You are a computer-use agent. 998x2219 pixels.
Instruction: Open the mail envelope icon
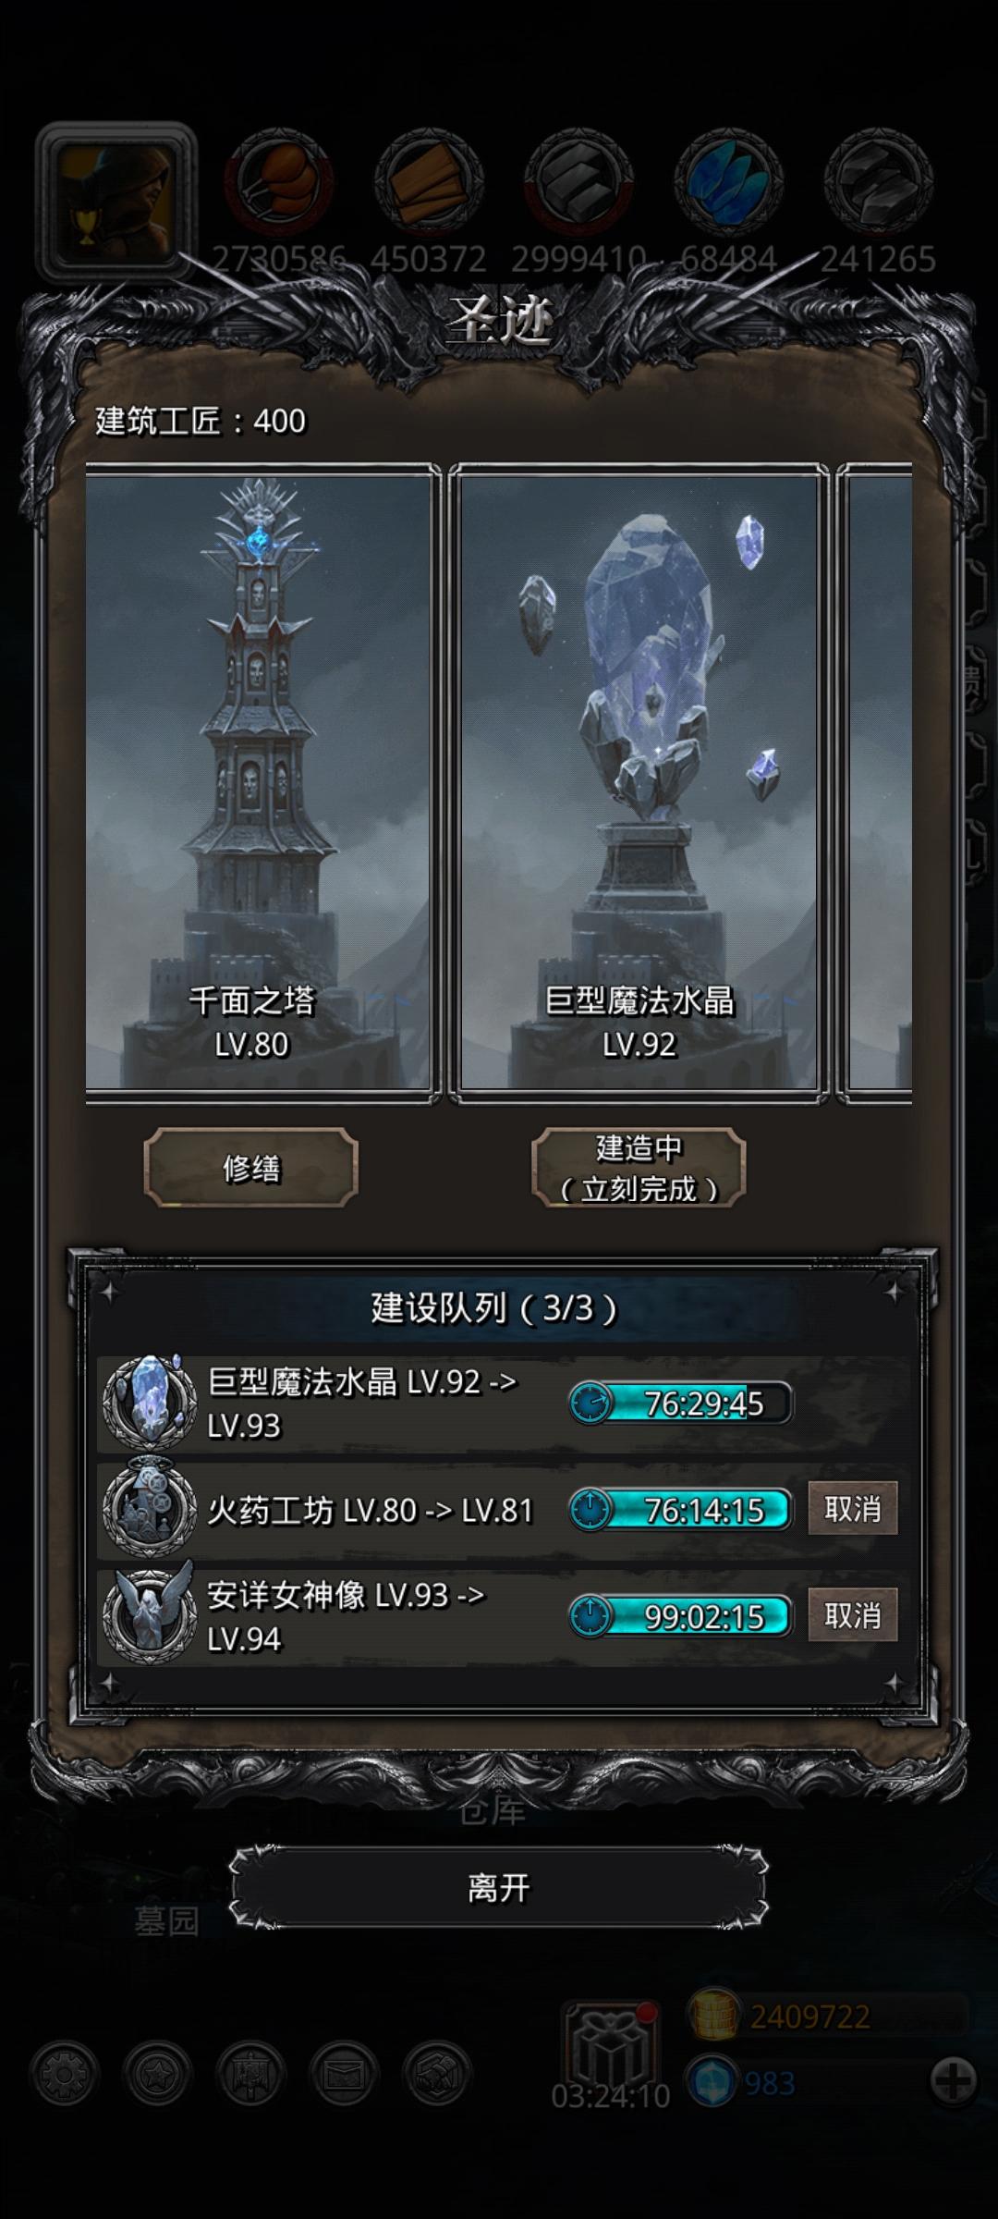[x=344, y=2074]
